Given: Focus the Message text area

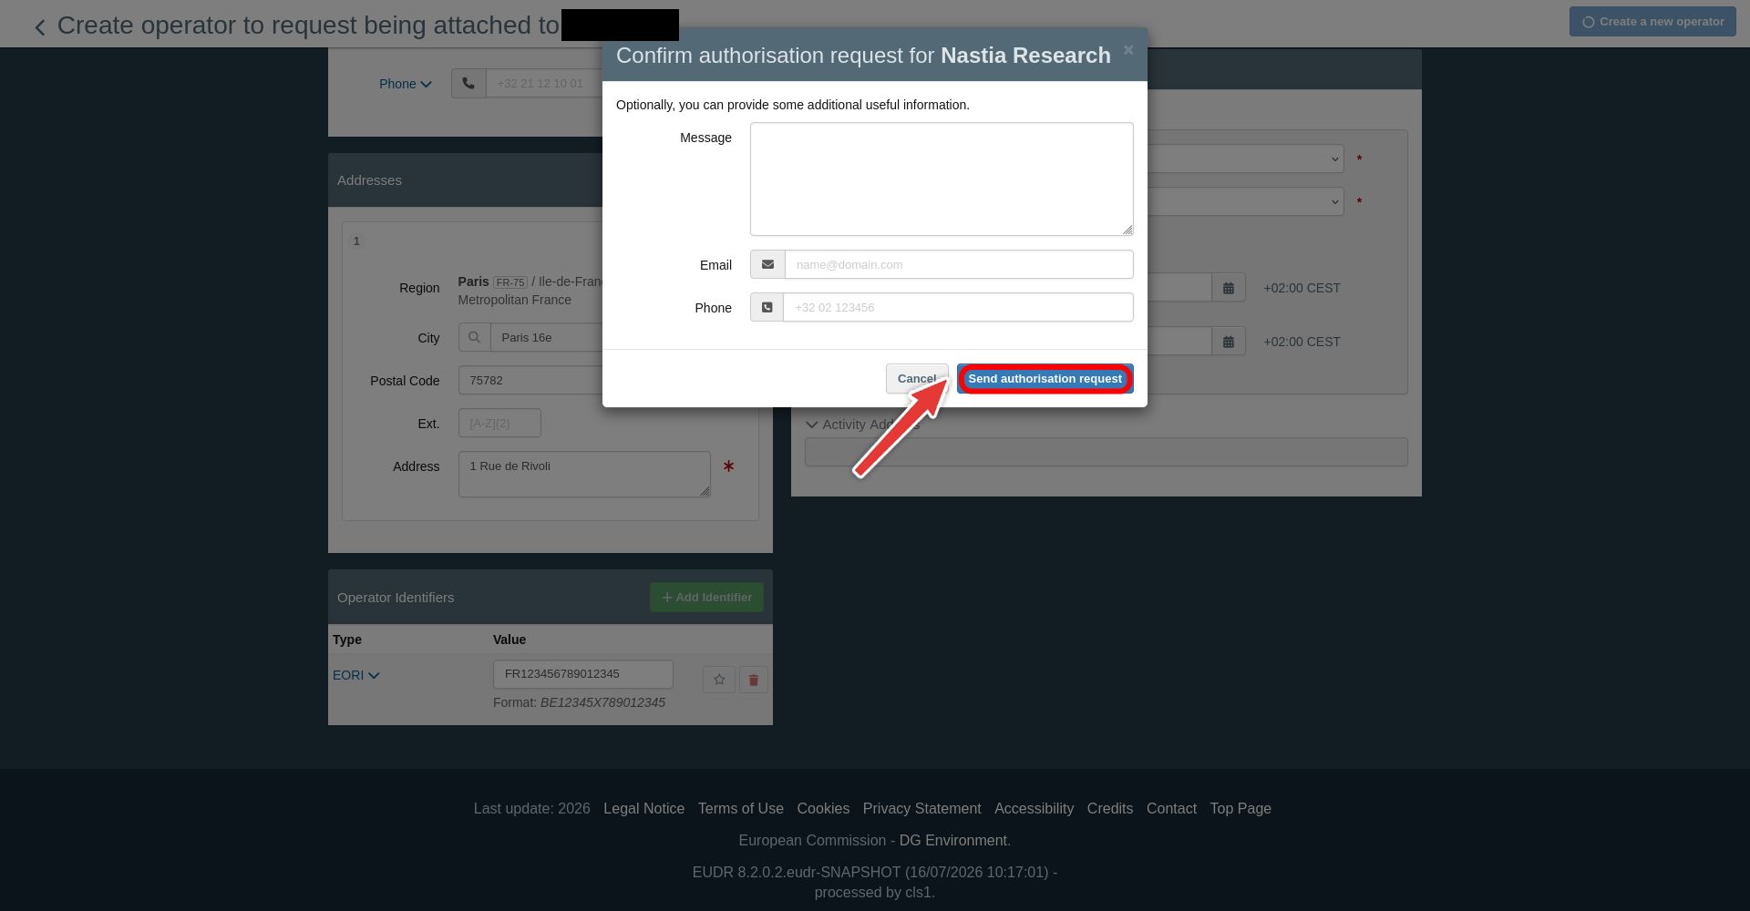Looking at the screenshot, I should point(942,179).
